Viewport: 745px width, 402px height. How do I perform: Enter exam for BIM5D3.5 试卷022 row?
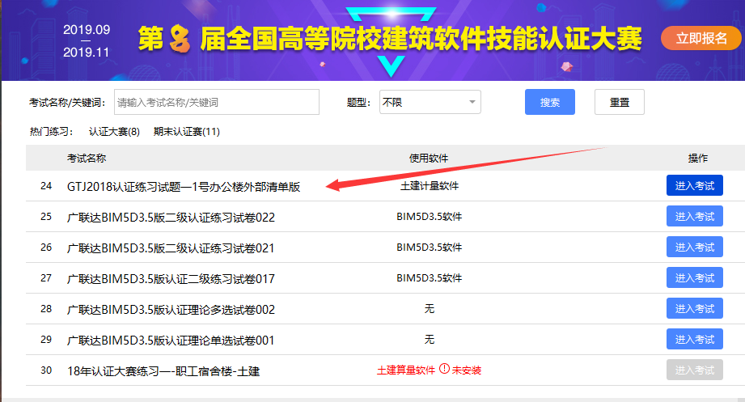695,216
